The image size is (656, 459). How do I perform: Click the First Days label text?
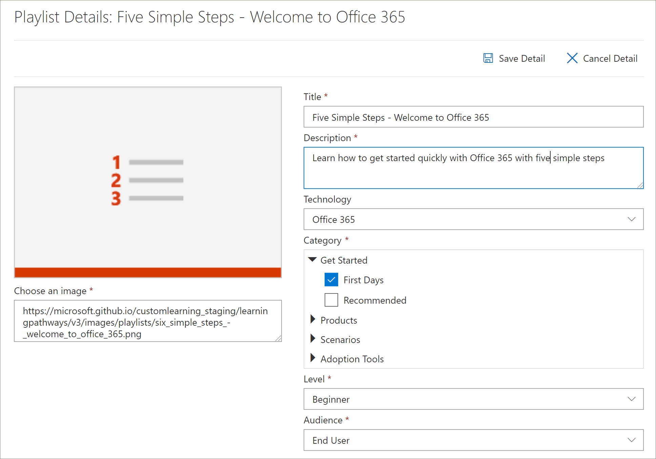click(364, 280)
